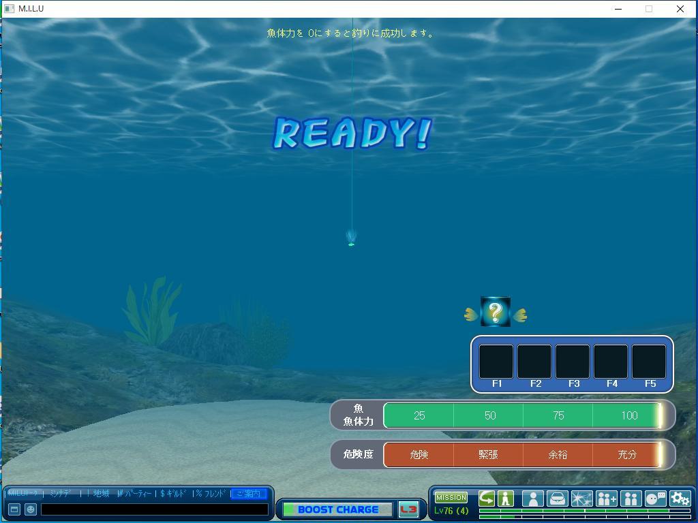Open the add friend icon

tap(606, 499)
